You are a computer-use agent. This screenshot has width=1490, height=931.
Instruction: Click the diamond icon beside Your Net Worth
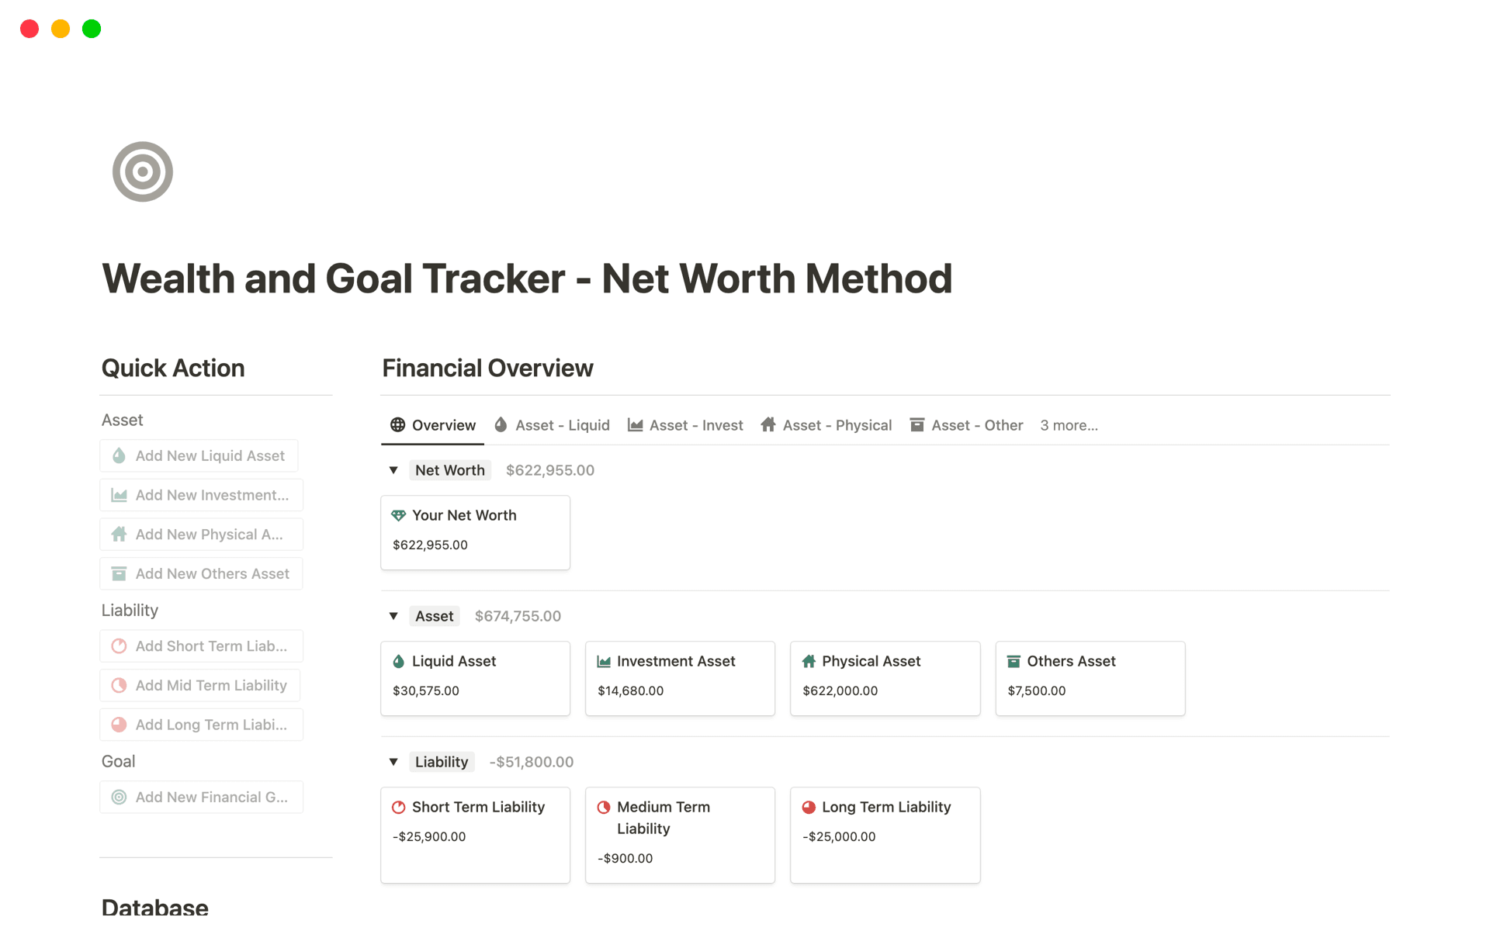[x=399, y=514]
